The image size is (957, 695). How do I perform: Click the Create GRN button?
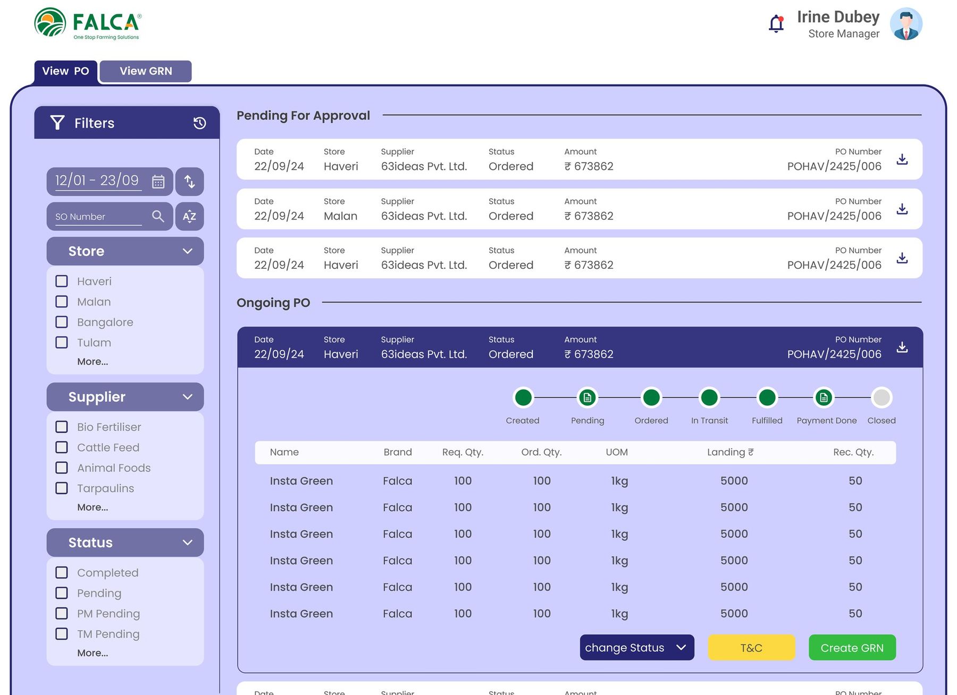[852, 648]
